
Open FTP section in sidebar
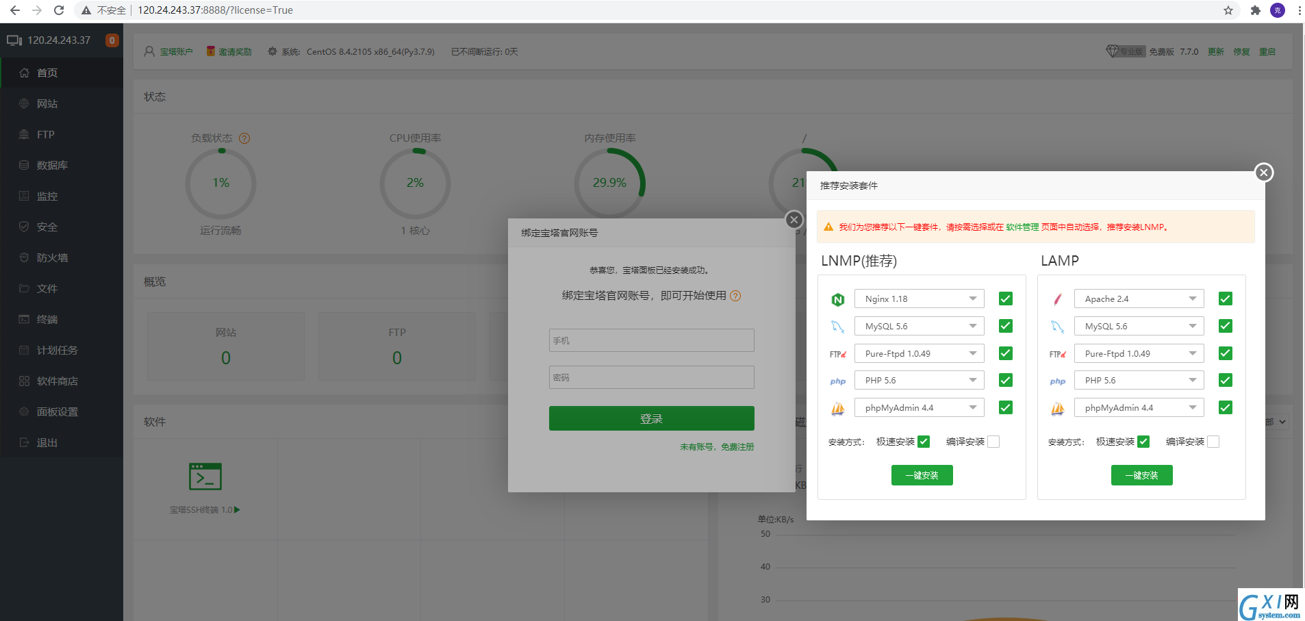[62, 134]
